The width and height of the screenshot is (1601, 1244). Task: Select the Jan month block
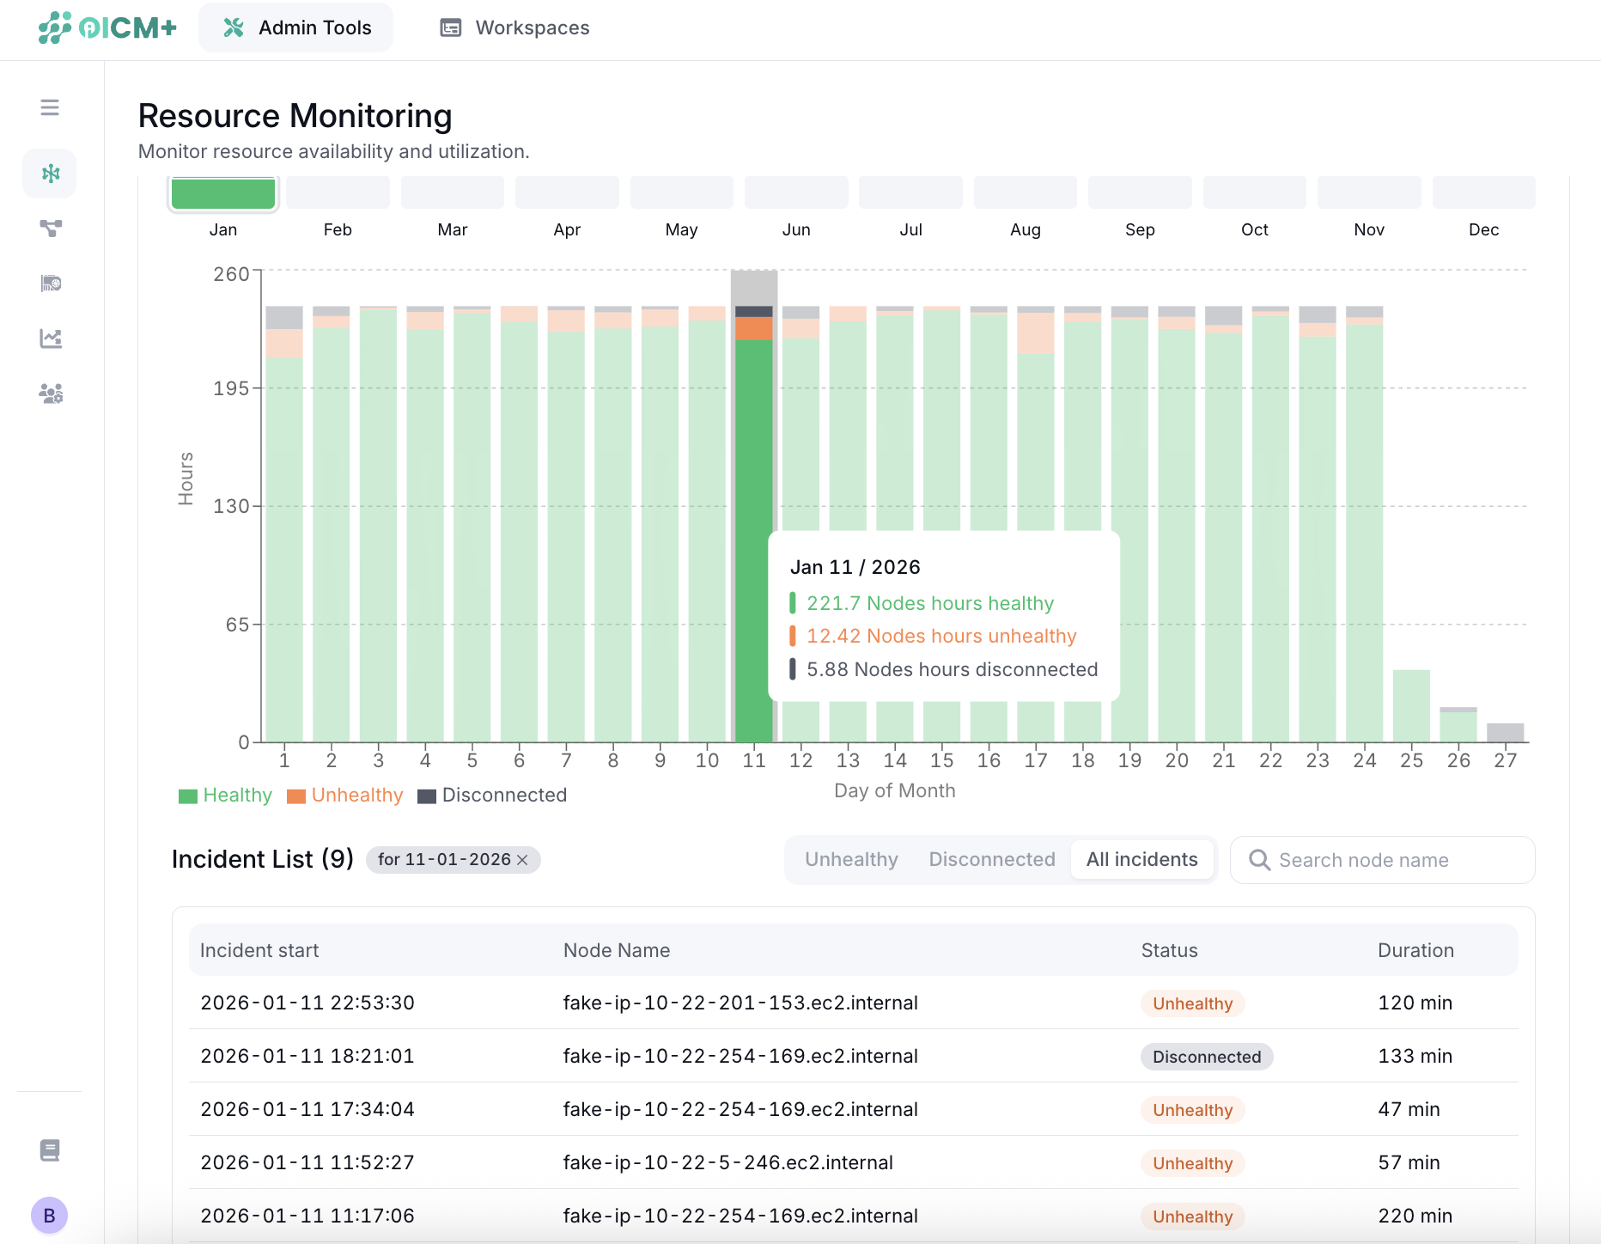point(223,193)
